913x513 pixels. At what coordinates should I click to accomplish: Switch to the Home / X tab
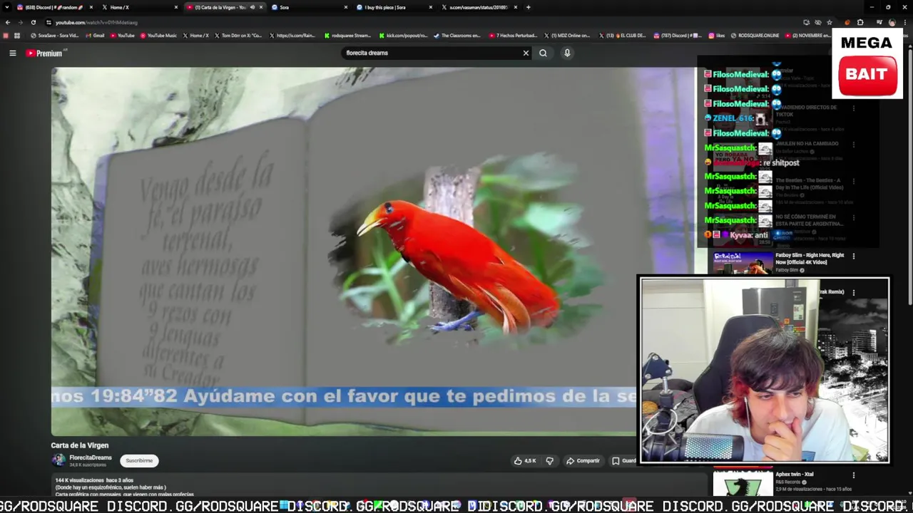[139, 7]
